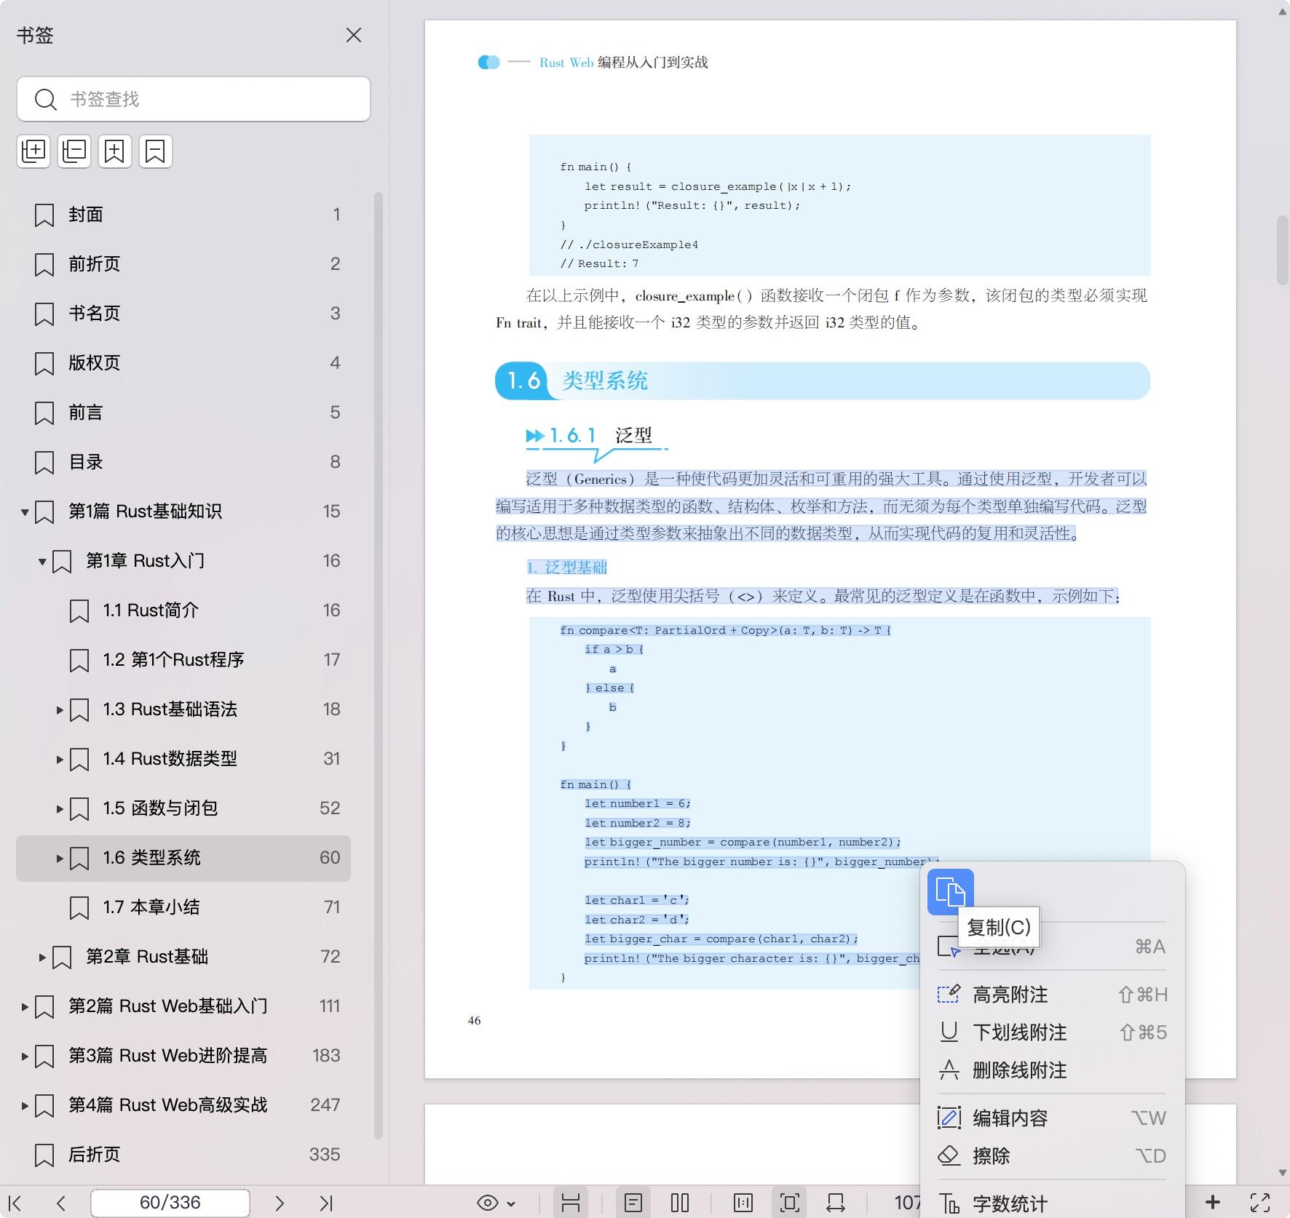Open the eye view mode dropdown

[x=496, y=1203]
